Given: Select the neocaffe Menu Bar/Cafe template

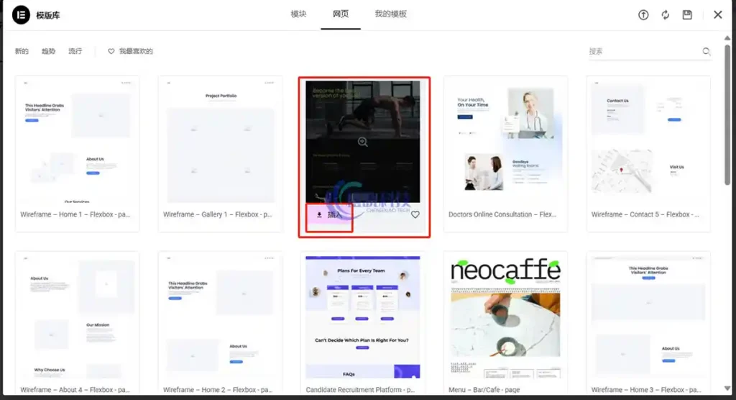Looking at the screenshot, I should (x=505, y=317).
